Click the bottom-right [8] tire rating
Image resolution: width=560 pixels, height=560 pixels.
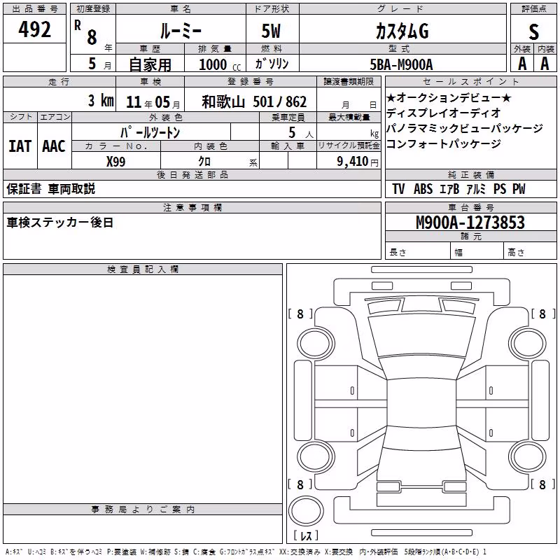[543, 484]
